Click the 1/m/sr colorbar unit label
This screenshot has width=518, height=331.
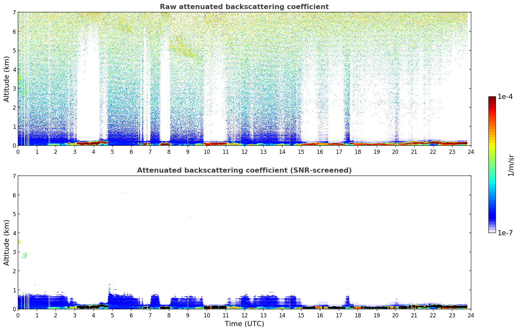point(511,165)
